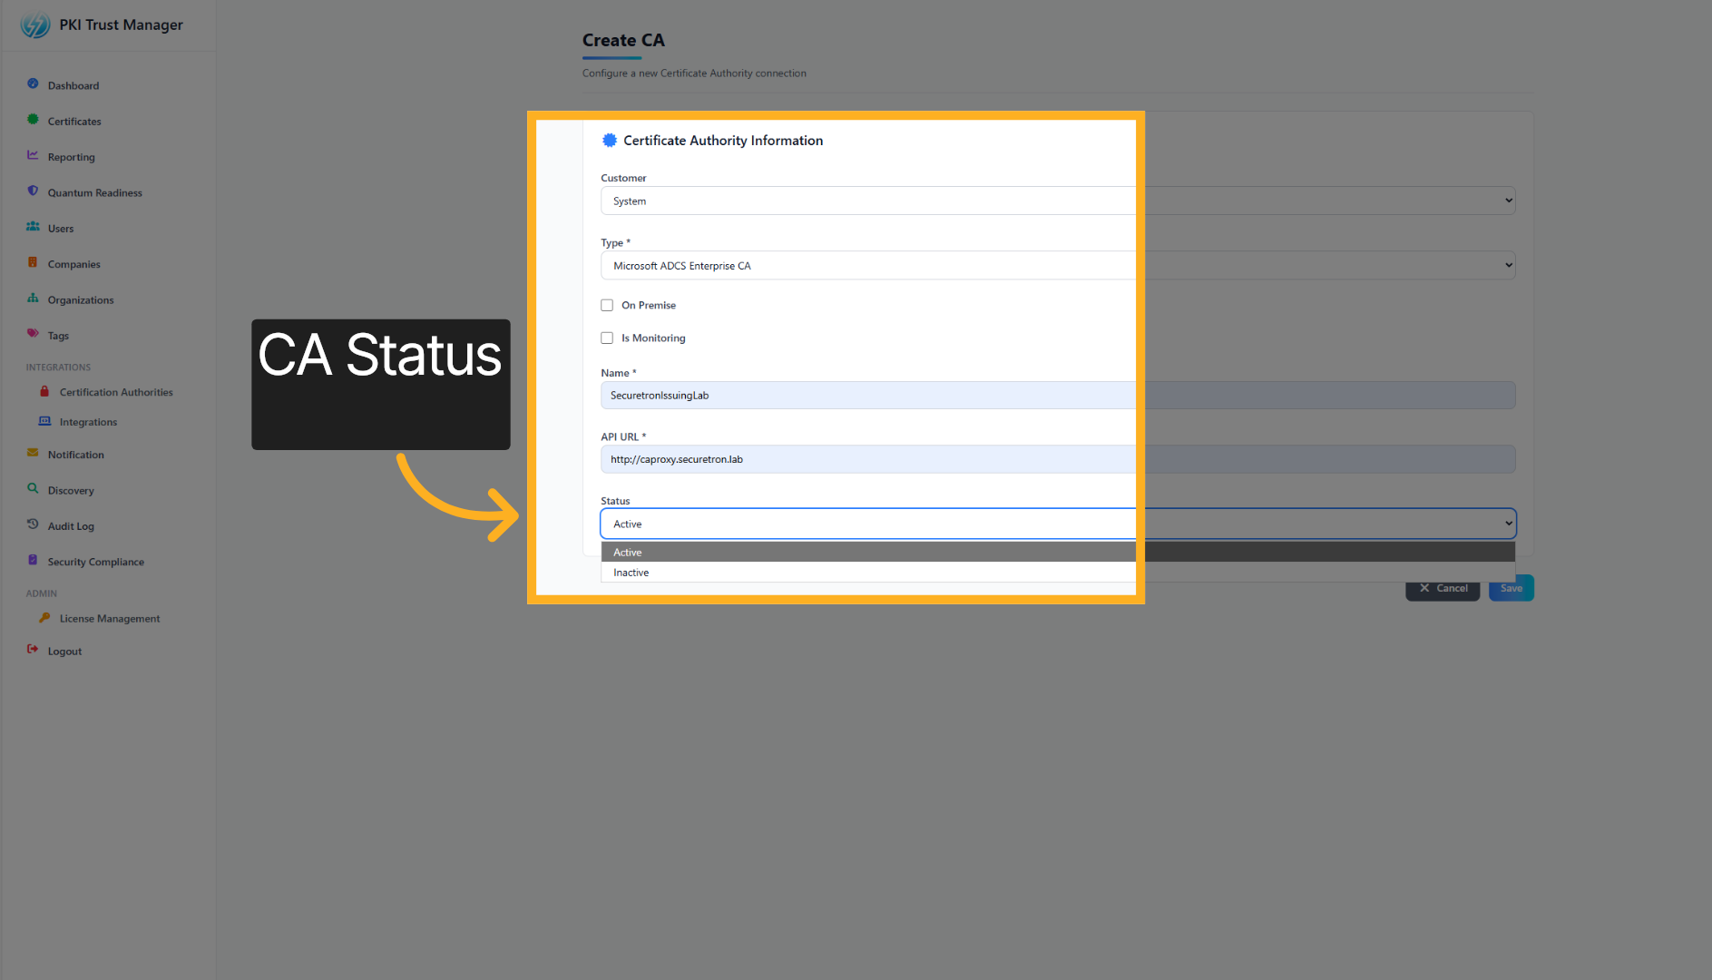Screen dimensions: 1712x980
Task: Open the Discovery menu item
Action: pyautogui.click(x=71, y=491)
